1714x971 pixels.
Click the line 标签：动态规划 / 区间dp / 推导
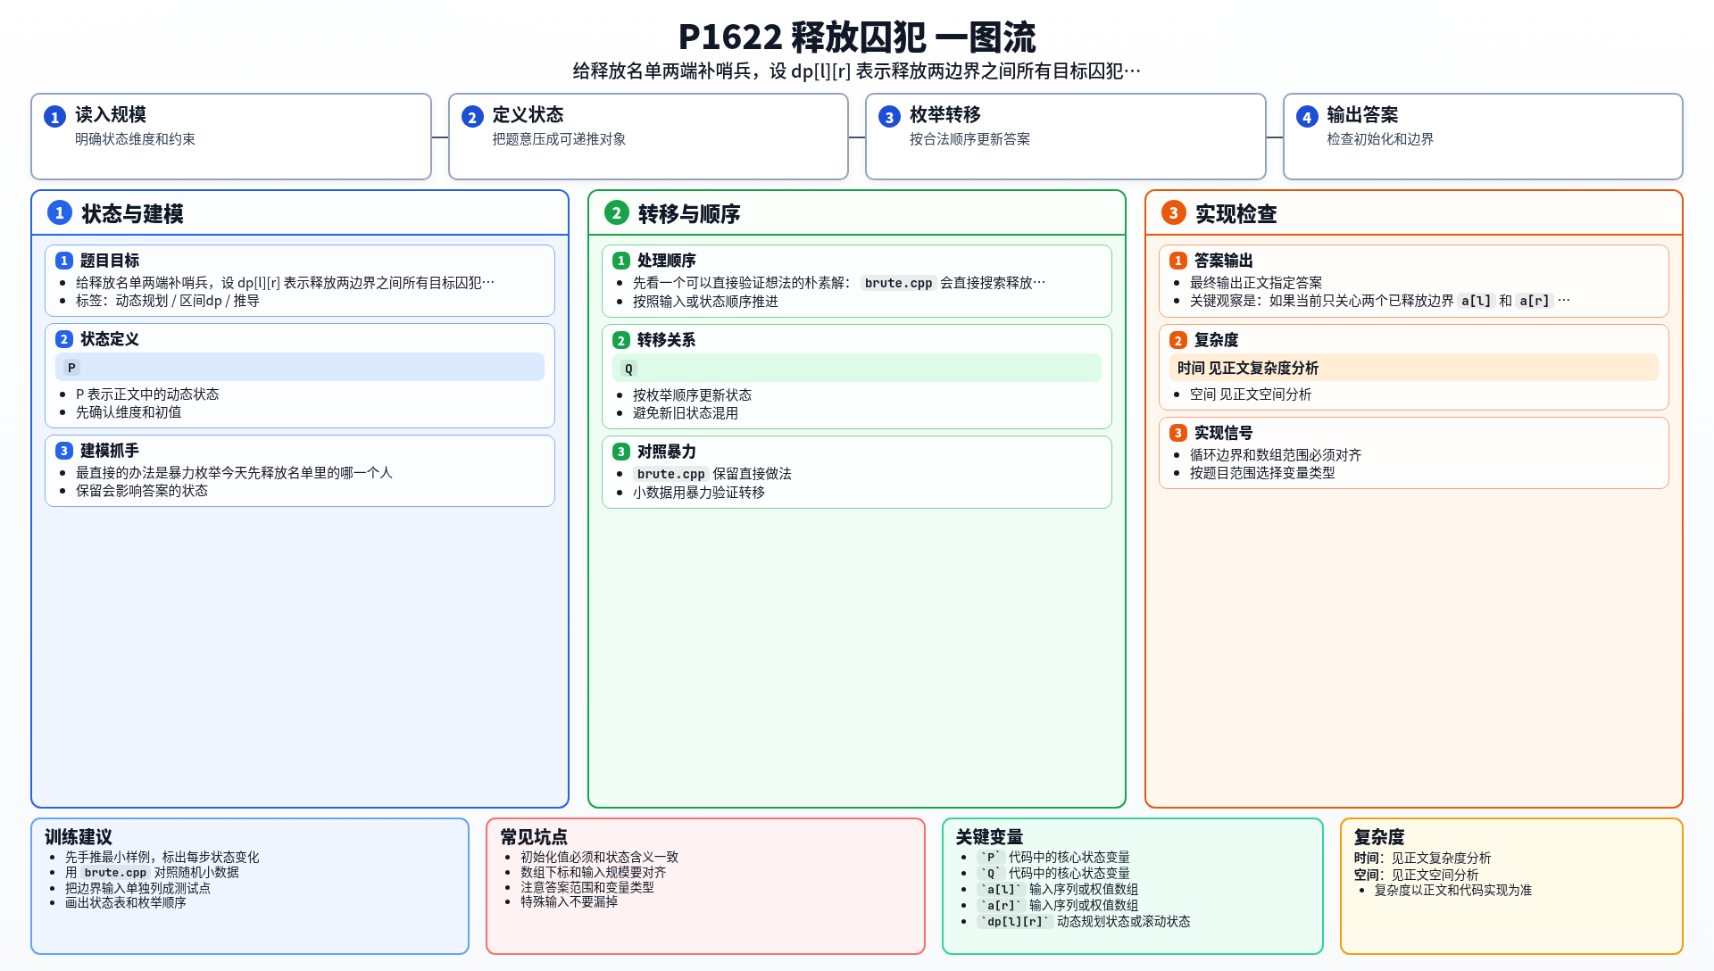[168, 301]
